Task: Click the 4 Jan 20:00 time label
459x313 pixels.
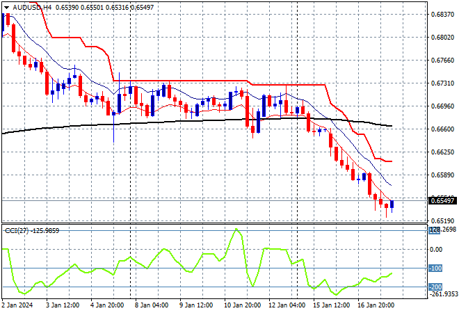Action: click(107, 305)
